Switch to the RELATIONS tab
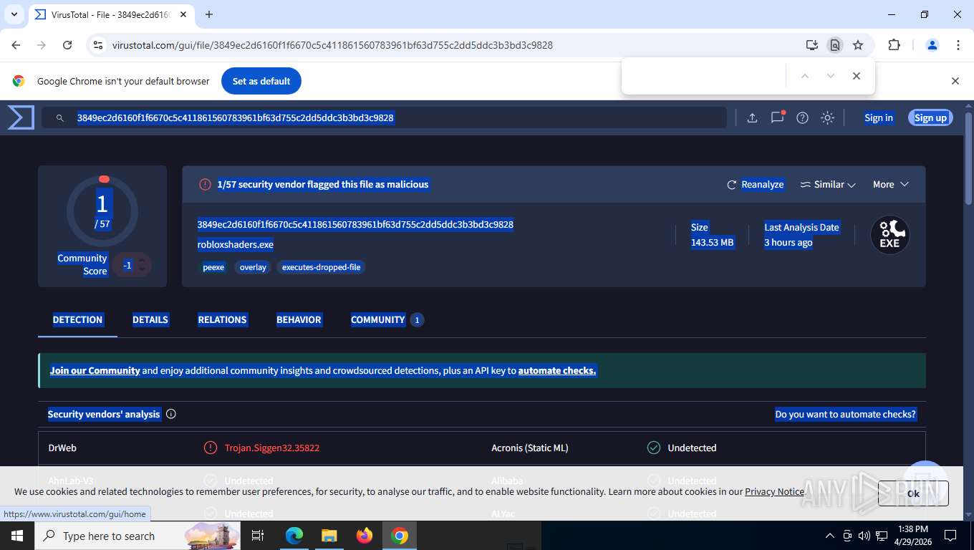Viewport: 974px width, 550px height. 222,319
